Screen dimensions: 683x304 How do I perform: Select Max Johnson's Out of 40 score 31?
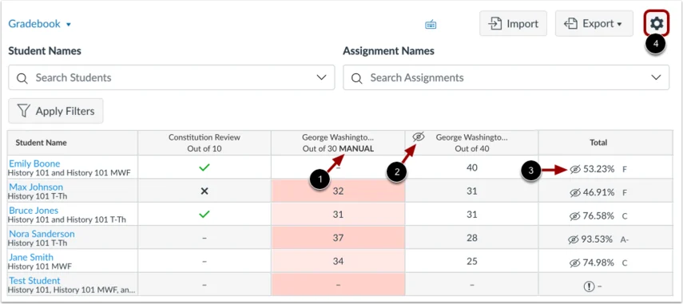click(472, 191)
